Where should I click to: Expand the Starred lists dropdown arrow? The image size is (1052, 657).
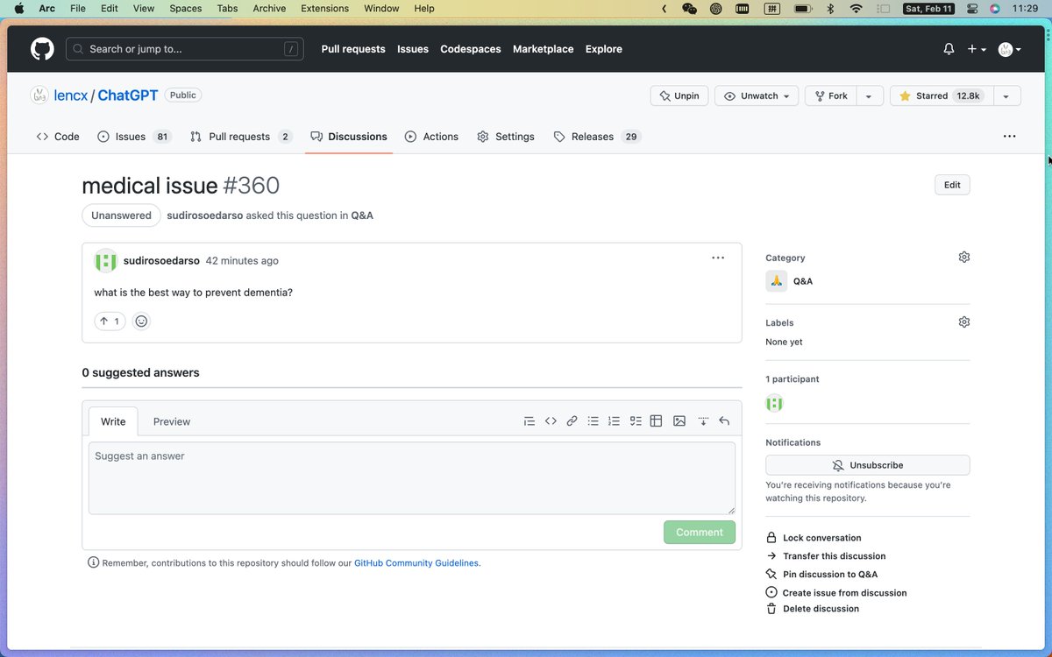click(1006, 95)
